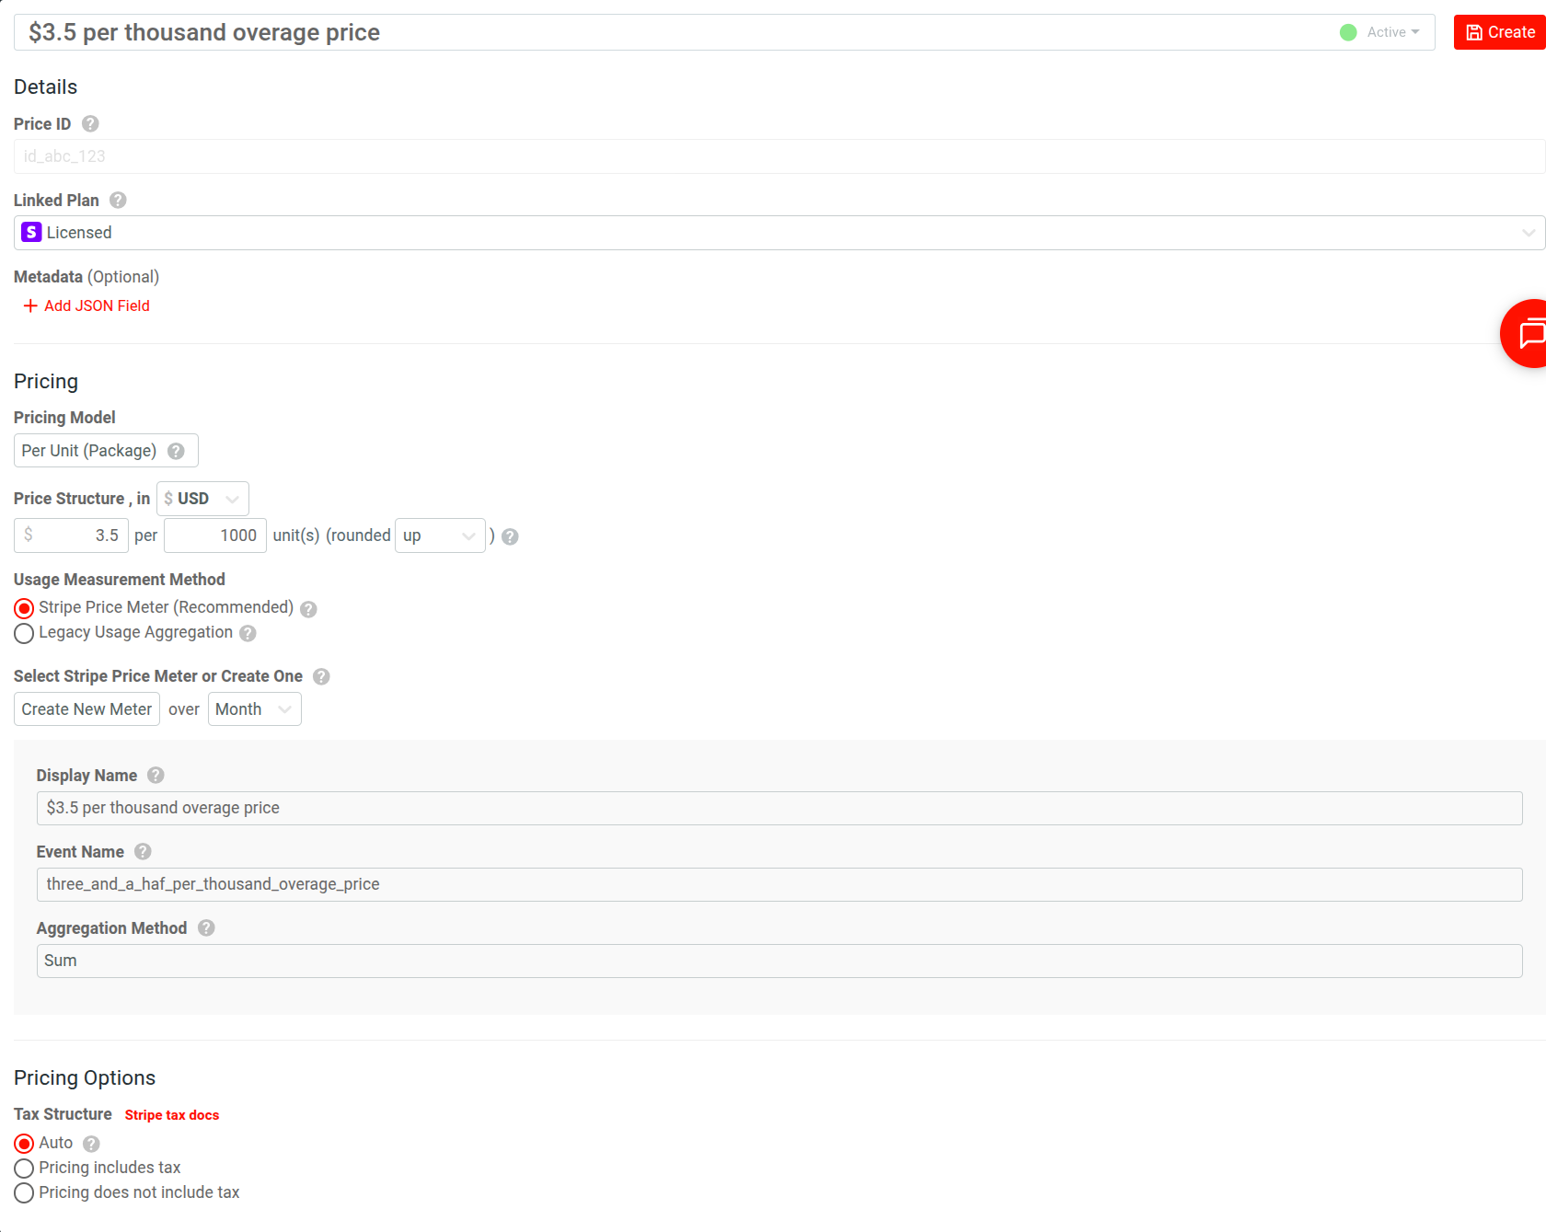Image resolution: width=1546 pixels, height=1232 pixels.
Task: Click the Linked Plan help icon
Action: [x=117, y=200]
